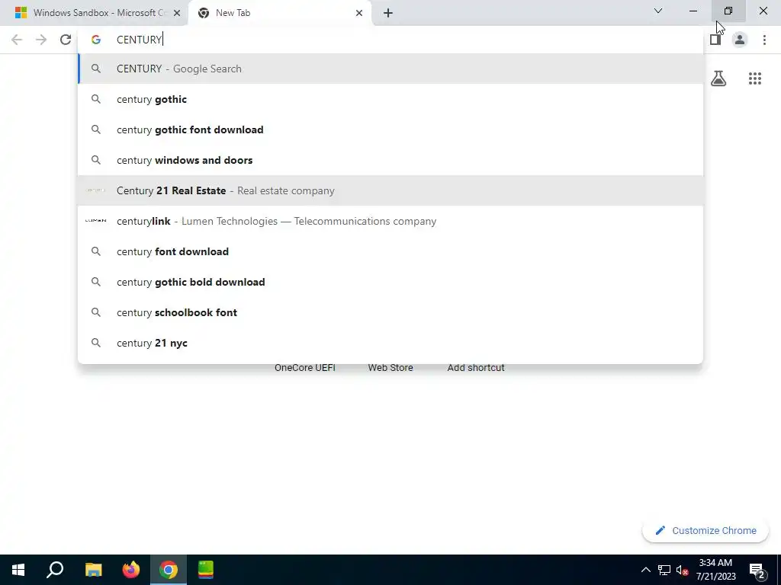This screenshot has width=781, height=585.
Task: Open the notification center icon
Action: point(757,571)
